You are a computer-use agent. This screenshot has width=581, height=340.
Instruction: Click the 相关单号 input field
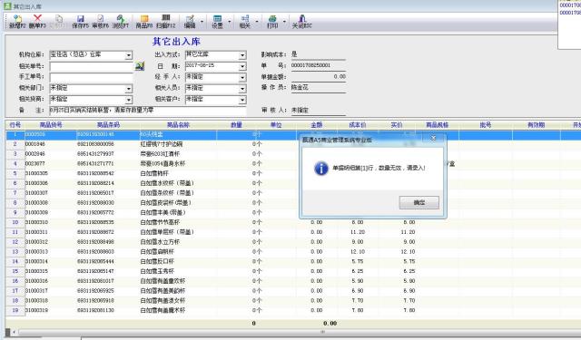[91, 66]
